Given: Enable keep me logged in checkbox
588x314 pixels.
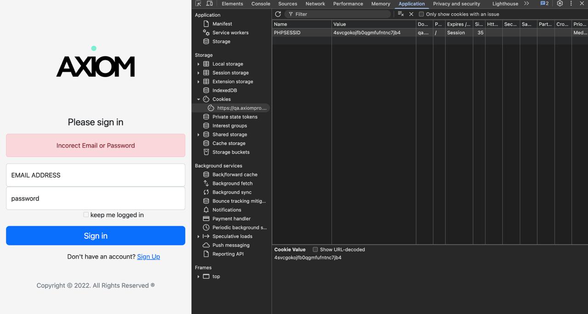Looking at the screenshot, I should click(x=86, y=214).
